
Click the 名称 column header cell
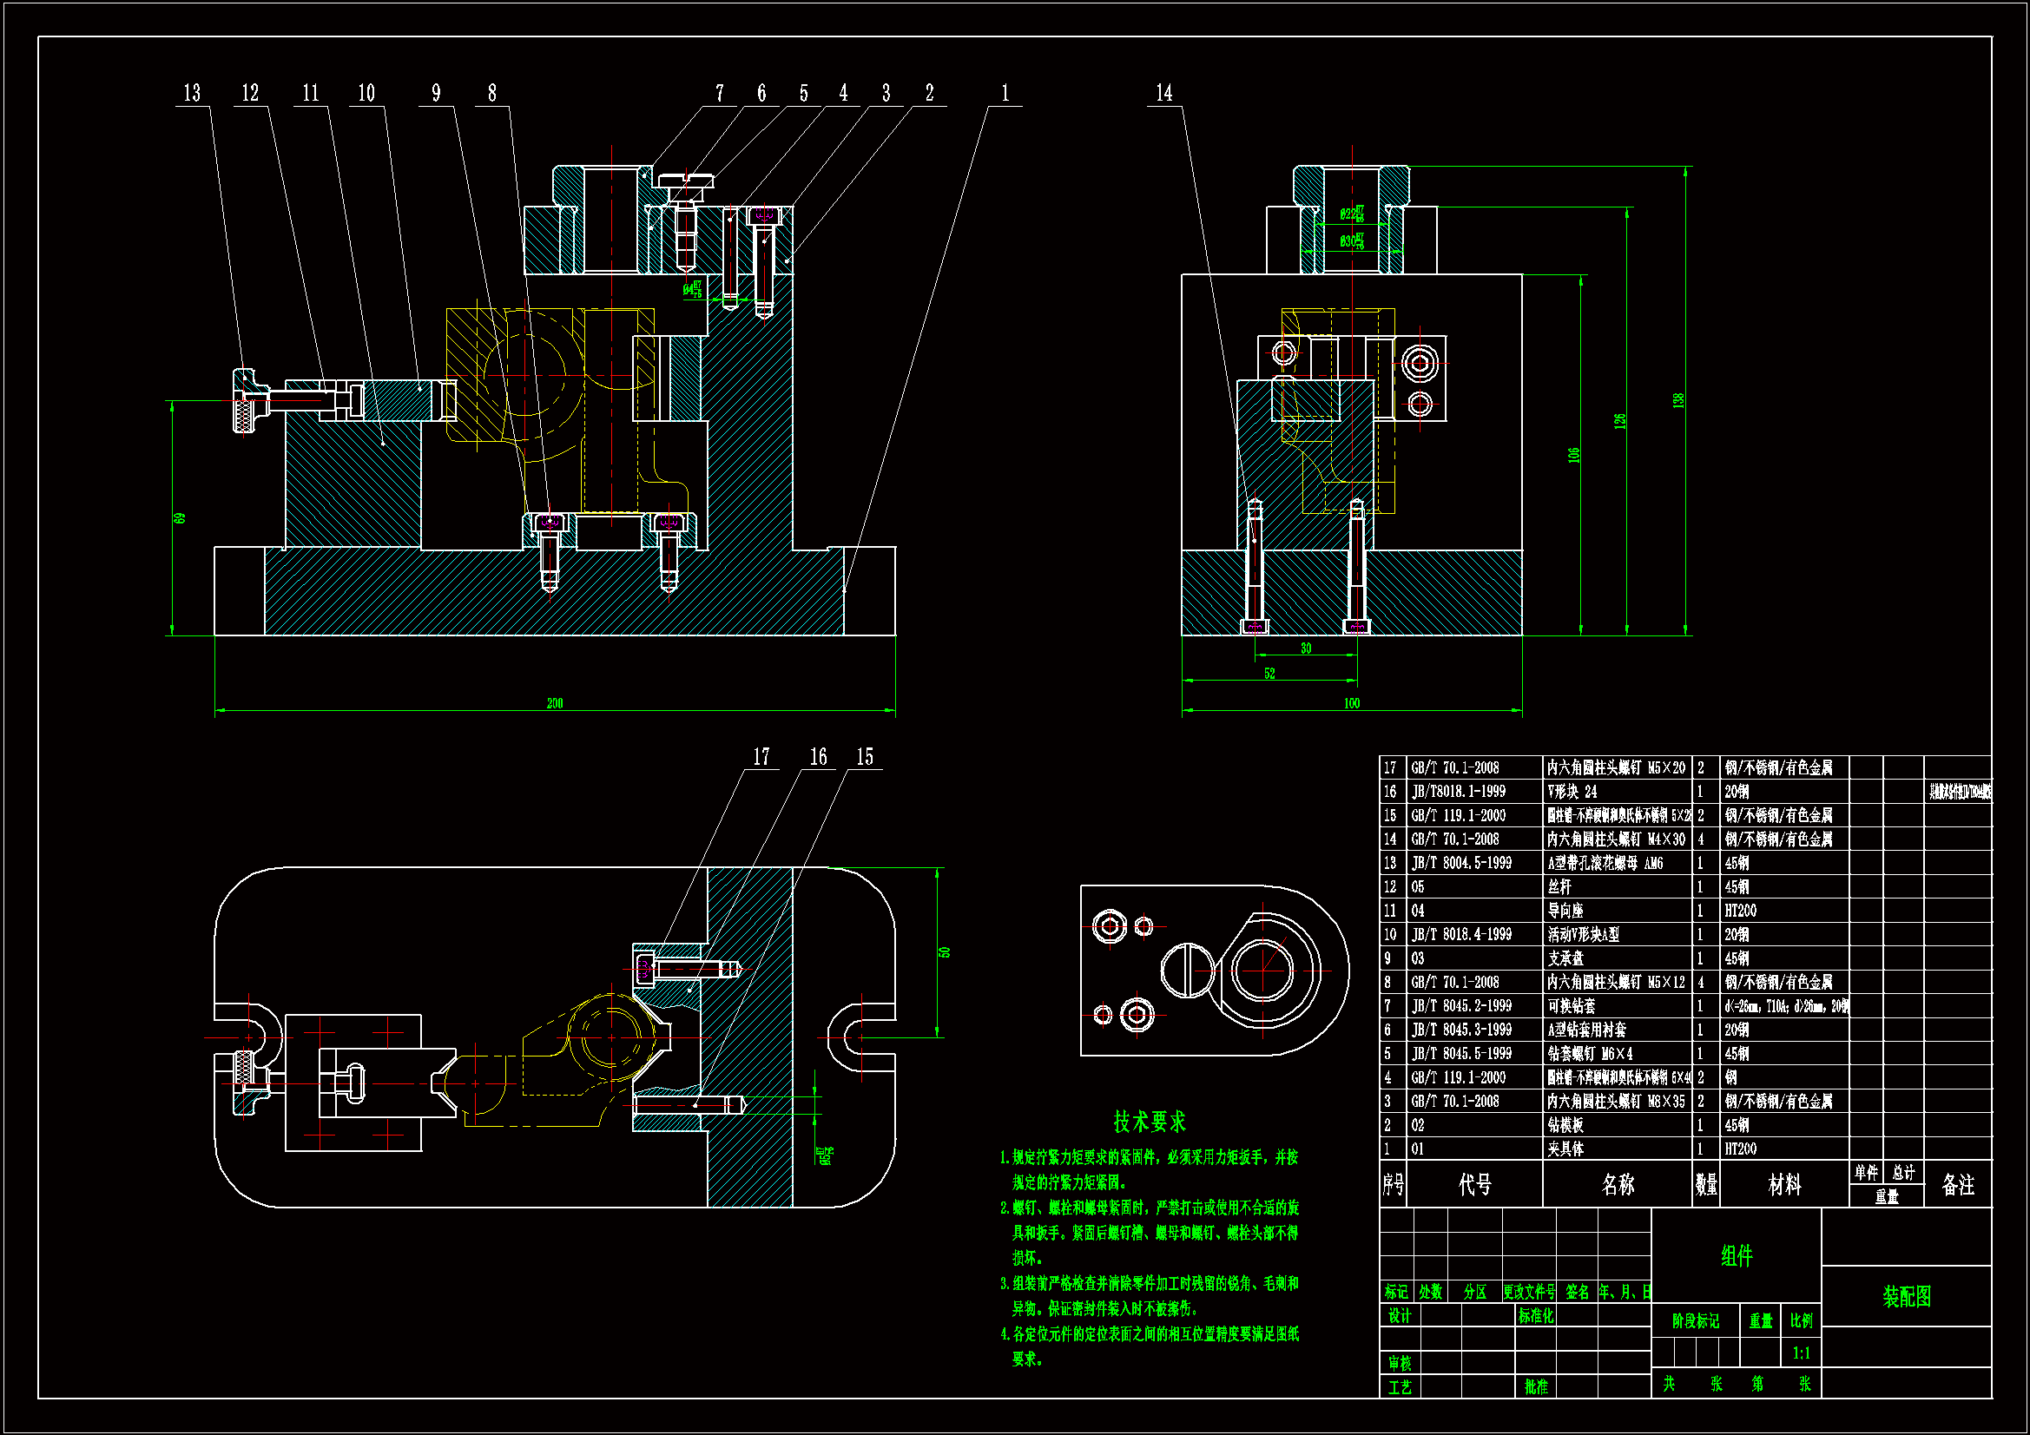(x=1618, y=1185)
